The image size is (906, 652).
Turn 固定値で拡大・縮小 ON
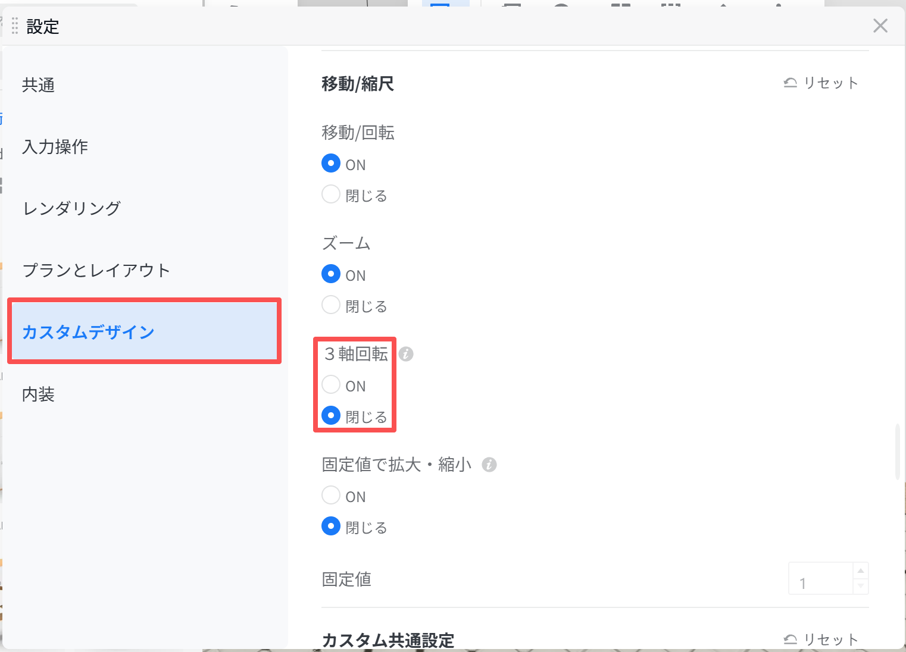click(331, 496)
